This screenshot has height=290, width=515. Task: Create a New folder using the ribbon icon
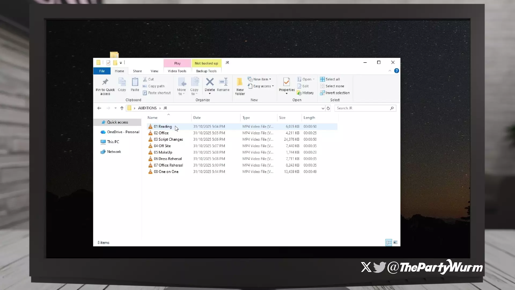point(240,82)
